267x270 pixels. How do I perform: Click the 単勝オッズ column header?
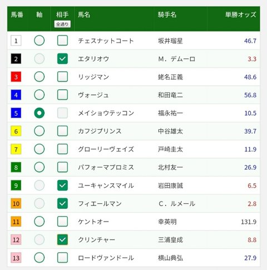pos(240,14)
